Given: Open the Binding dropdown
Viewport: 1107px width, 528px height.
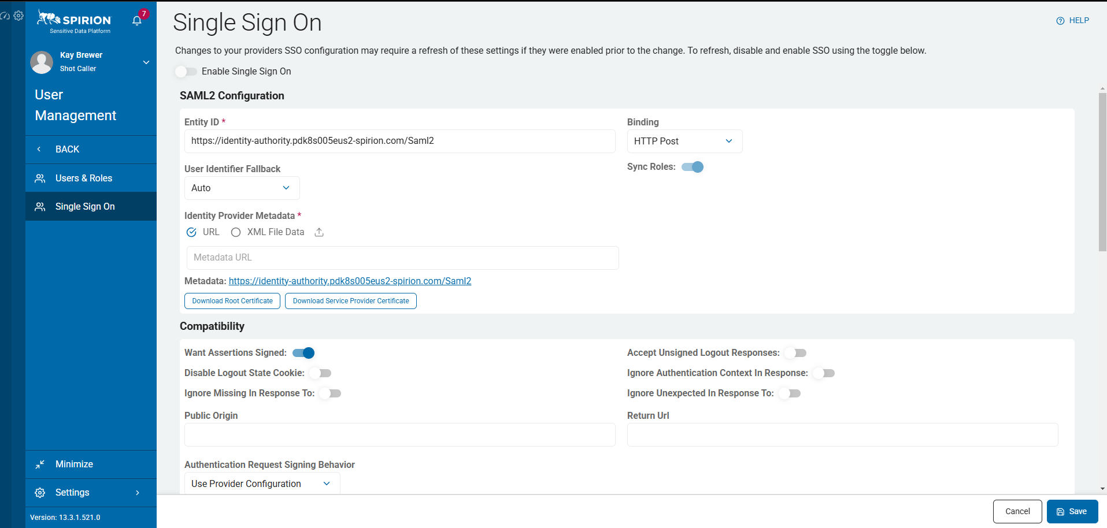Looking at the screenshot, I should (x=684, y=142).
